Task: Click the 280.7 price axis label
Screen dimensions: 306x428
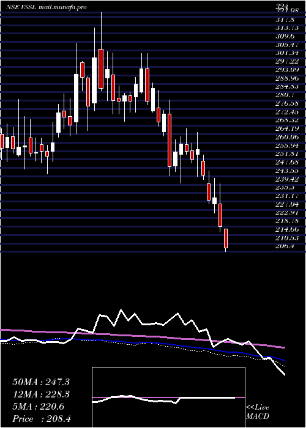Action: click(x=285, y=95)
